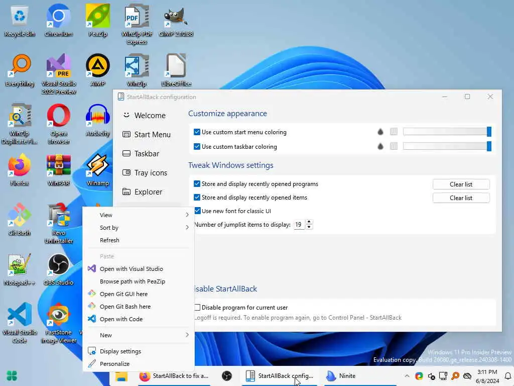
Task: Open File Explorer from the taskbar
Action: [121, 376]
